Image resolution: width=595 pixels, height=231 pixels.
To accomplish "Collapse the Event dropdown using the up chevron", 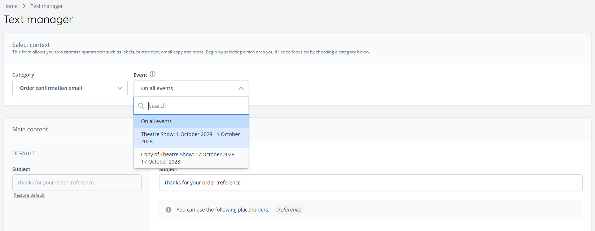I will point(241,88).
